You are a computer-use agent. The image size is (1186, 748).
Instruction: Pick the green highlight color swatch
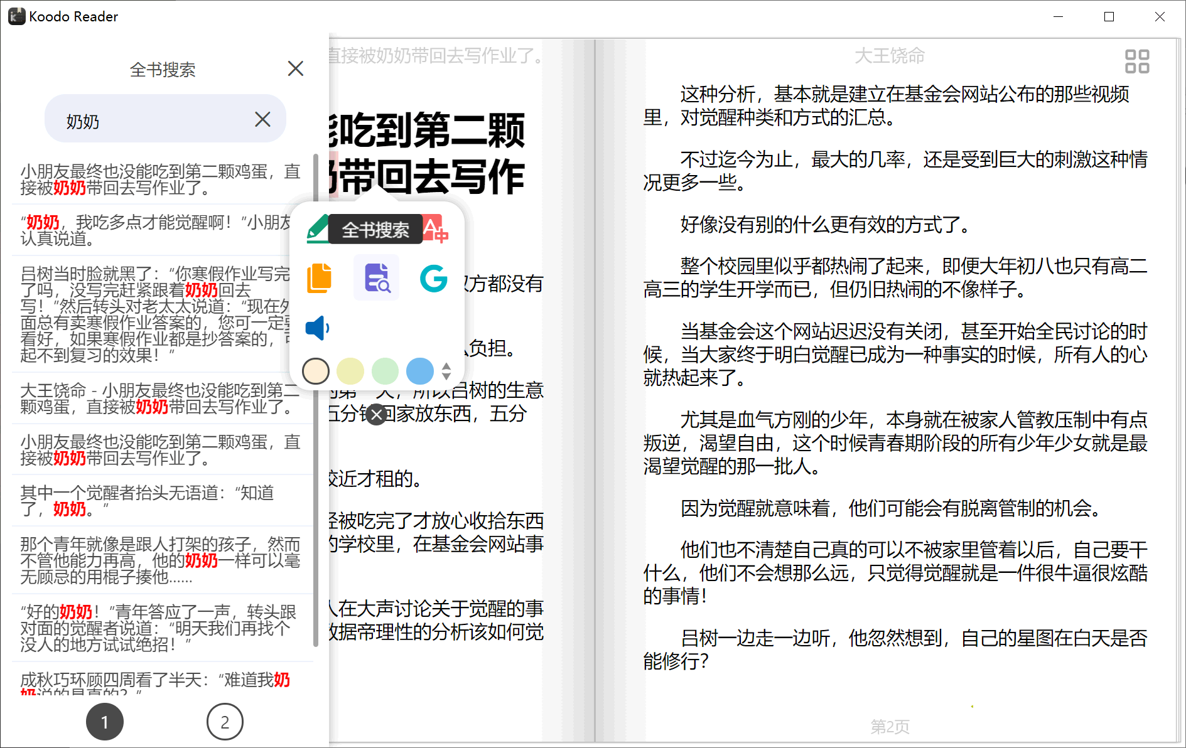pos(385,371)
